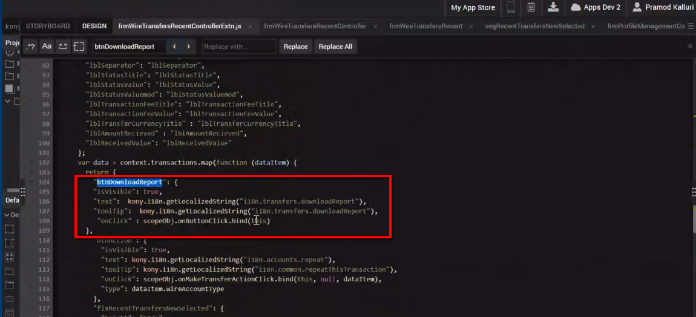Click the download icon in top bar
Image resolution: width=696 pixels, height=317 pixels.
click(x=553, y=7)
